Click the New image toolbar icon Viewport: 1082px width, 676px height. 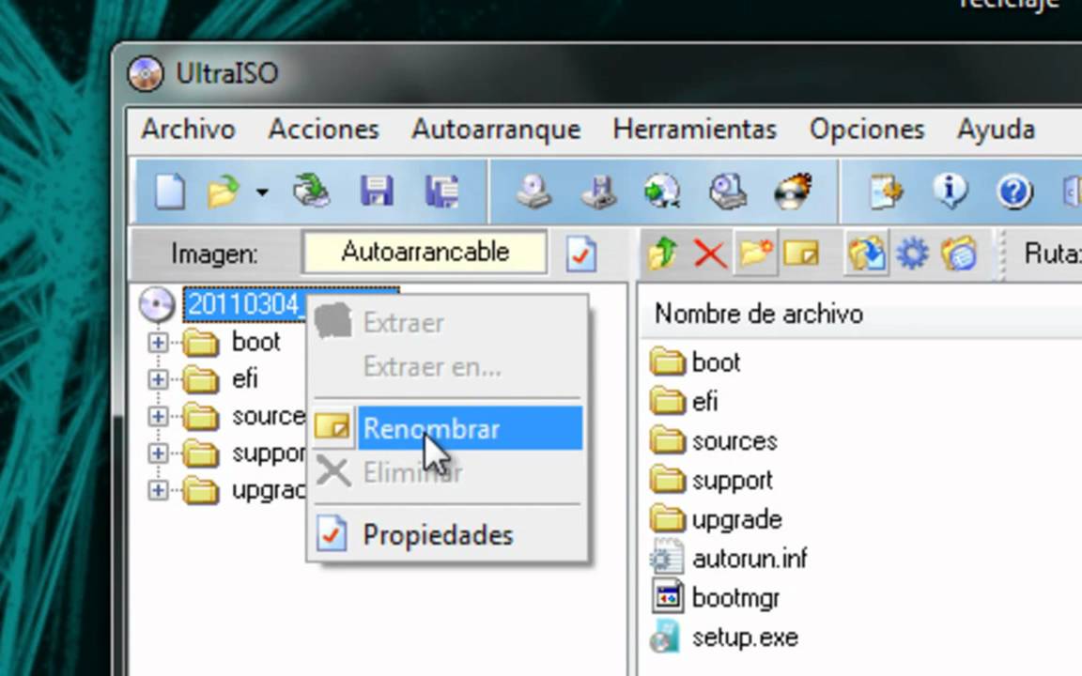point(170,192)
